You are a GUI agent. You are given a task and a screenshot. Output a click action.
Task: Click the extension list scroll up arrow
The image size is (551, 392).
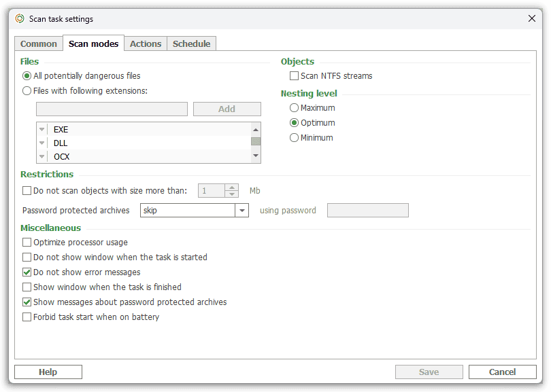click(256, 130)
